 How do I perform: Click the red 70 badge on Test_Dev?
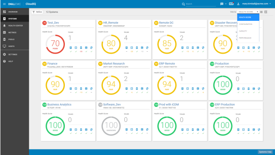coord(44,23)
